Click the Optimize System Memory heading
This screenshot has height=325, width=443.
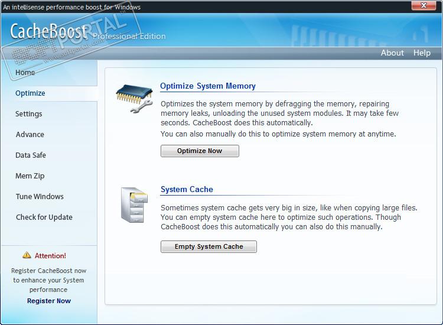point(208,86)
